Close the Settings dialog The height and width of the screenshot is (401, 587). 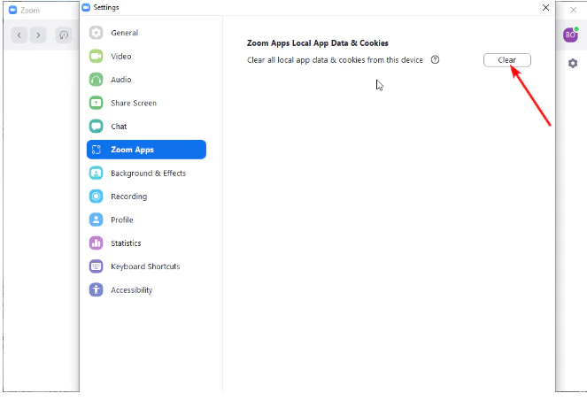545,7
